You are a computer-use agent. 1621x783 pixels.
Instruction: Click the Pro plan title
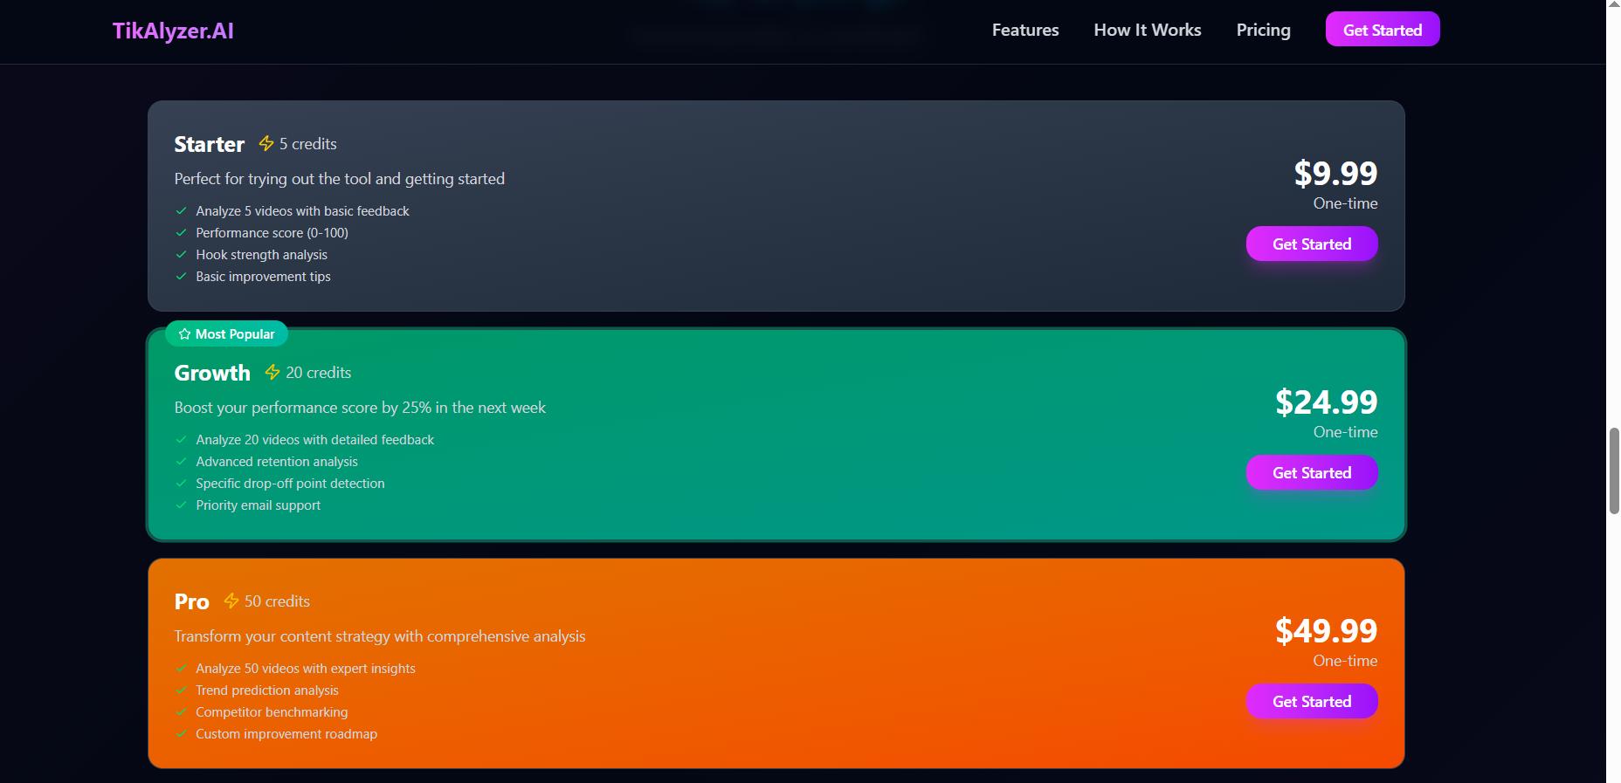pyautogui.click(x=191, y=601)
